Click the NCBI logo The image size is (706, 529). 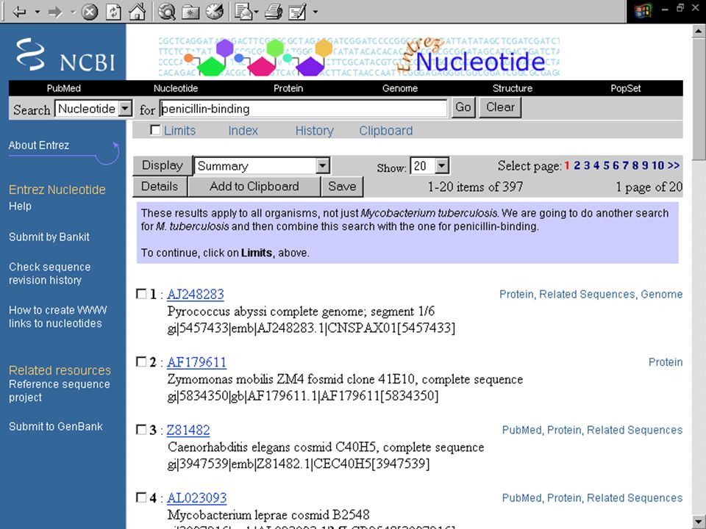pyautogui.click(x=65, y=55)
